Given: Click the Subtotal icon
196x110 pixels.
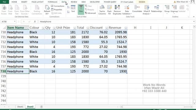Looking at the screenshot, I should pos(182,9).
